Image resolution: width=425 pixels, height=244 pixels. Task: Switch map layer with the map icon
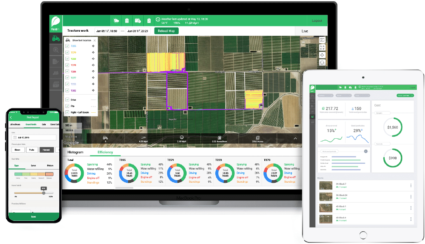[322, 40]
